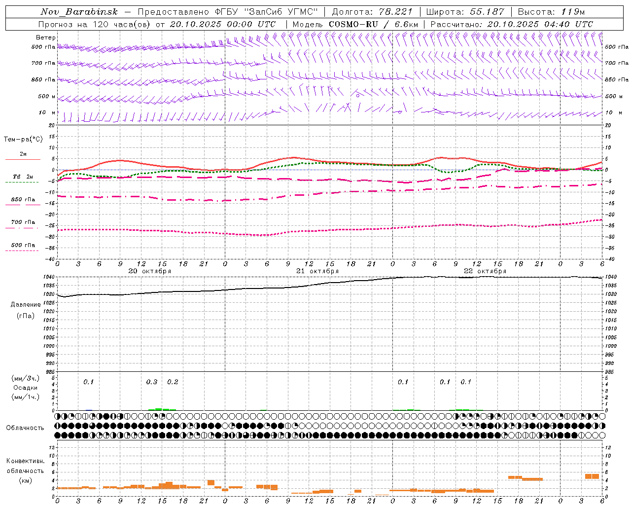
Task: Click the calm wind circle at 500 м level
Action: point(358,96)
